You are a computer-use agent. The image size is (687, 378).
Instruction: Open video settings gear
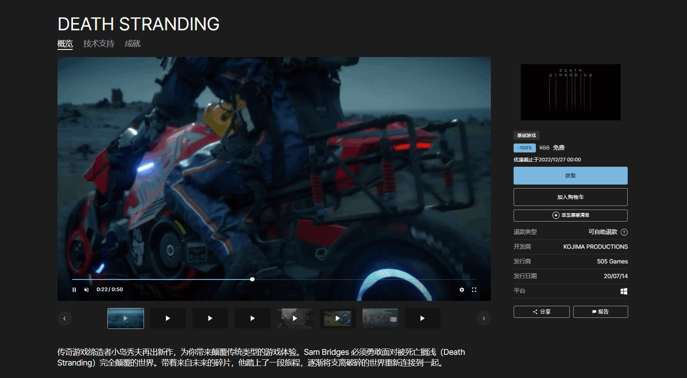[462, 290]
